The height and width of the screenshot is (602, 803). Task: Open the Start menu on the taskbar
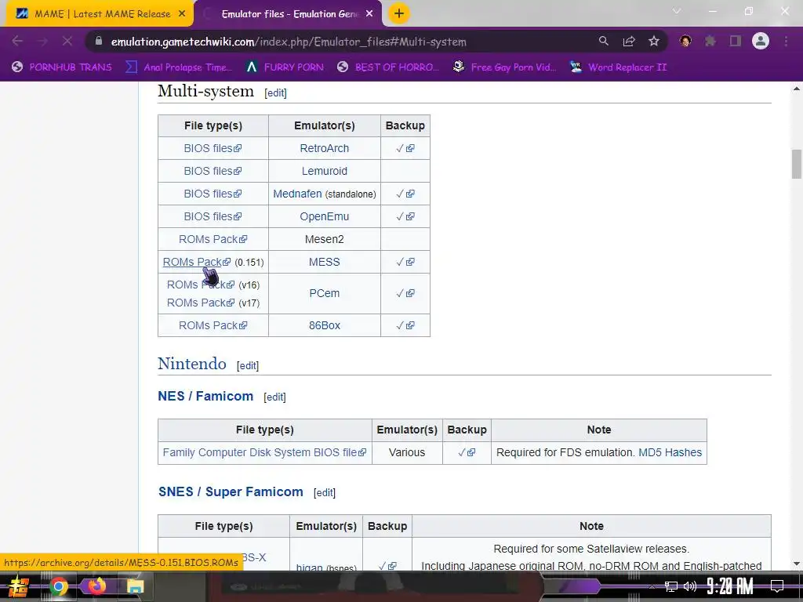tap(19, 586)
